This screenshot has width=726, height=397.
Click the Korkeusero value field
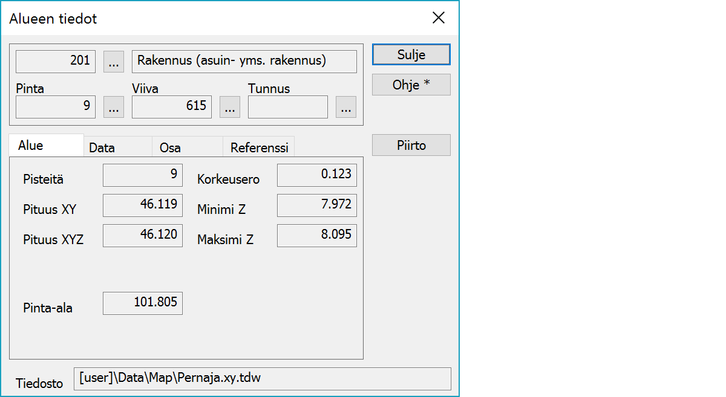317,175
